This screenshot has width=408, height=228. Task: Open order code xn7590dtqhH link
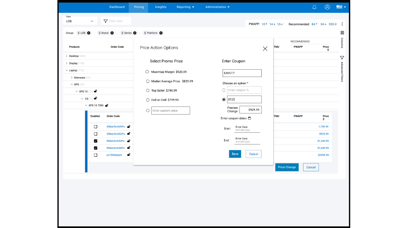coord(114,155)
